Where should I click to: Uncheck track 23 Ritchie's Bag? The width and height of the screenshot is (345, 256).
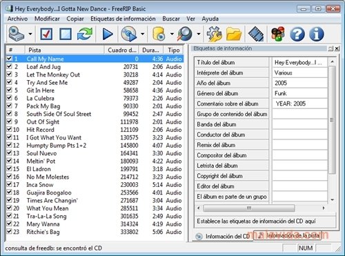[9, 231]
